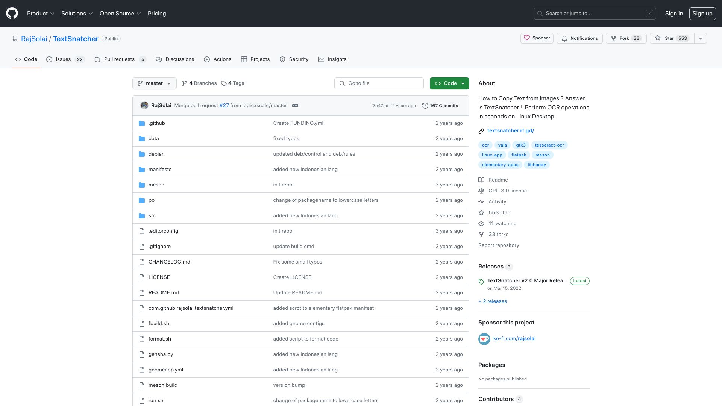Open the ko-fi.com/rajsolai sponsor link
722x406 pixels.
point(514,339)
